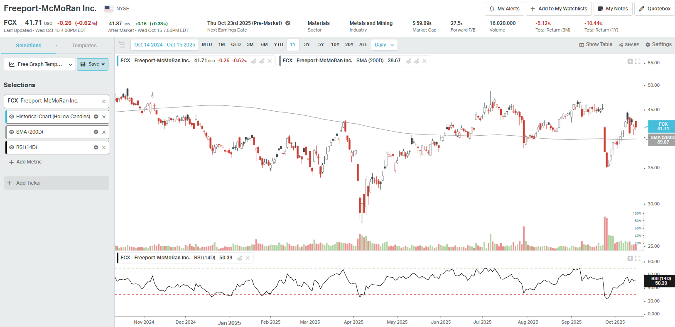This screenshot has height=327, width=675.
Task: Switch to the Templates tab
Action: pyautogui.click(x=84, y=46)
